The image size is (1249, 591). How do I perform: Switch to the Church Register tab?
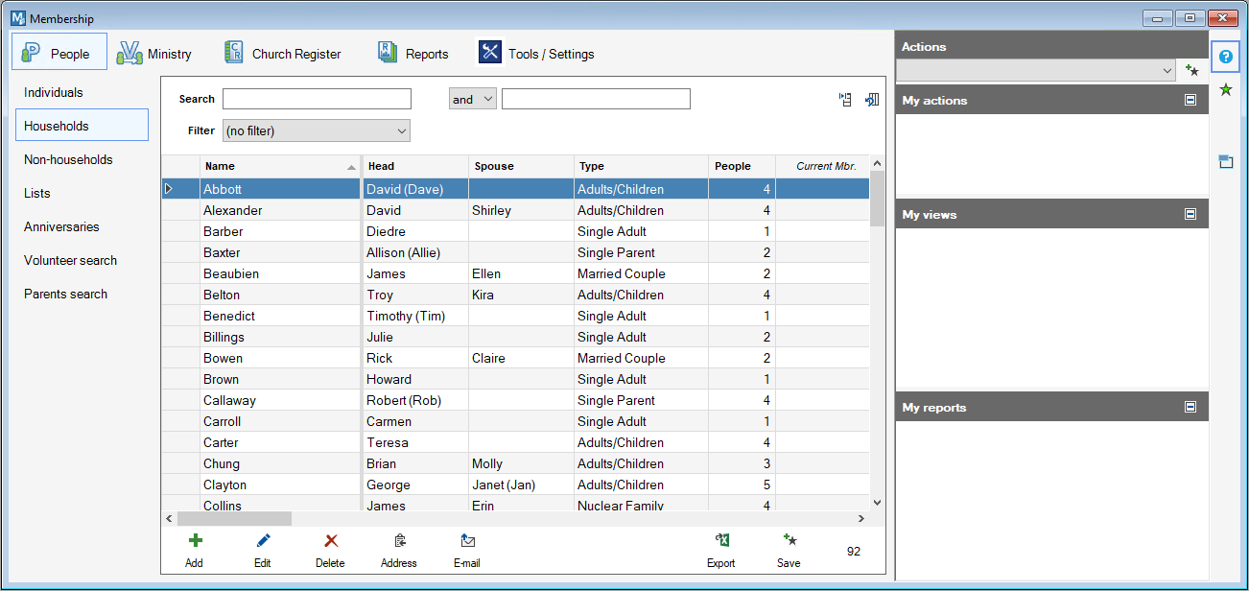282,54
